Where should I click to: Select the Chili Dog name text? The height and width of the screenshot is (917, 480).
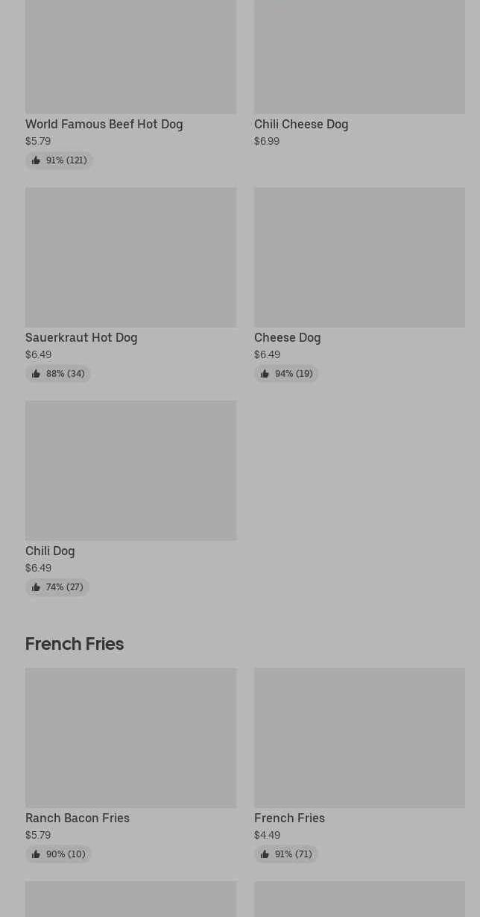tap(50, 551)
